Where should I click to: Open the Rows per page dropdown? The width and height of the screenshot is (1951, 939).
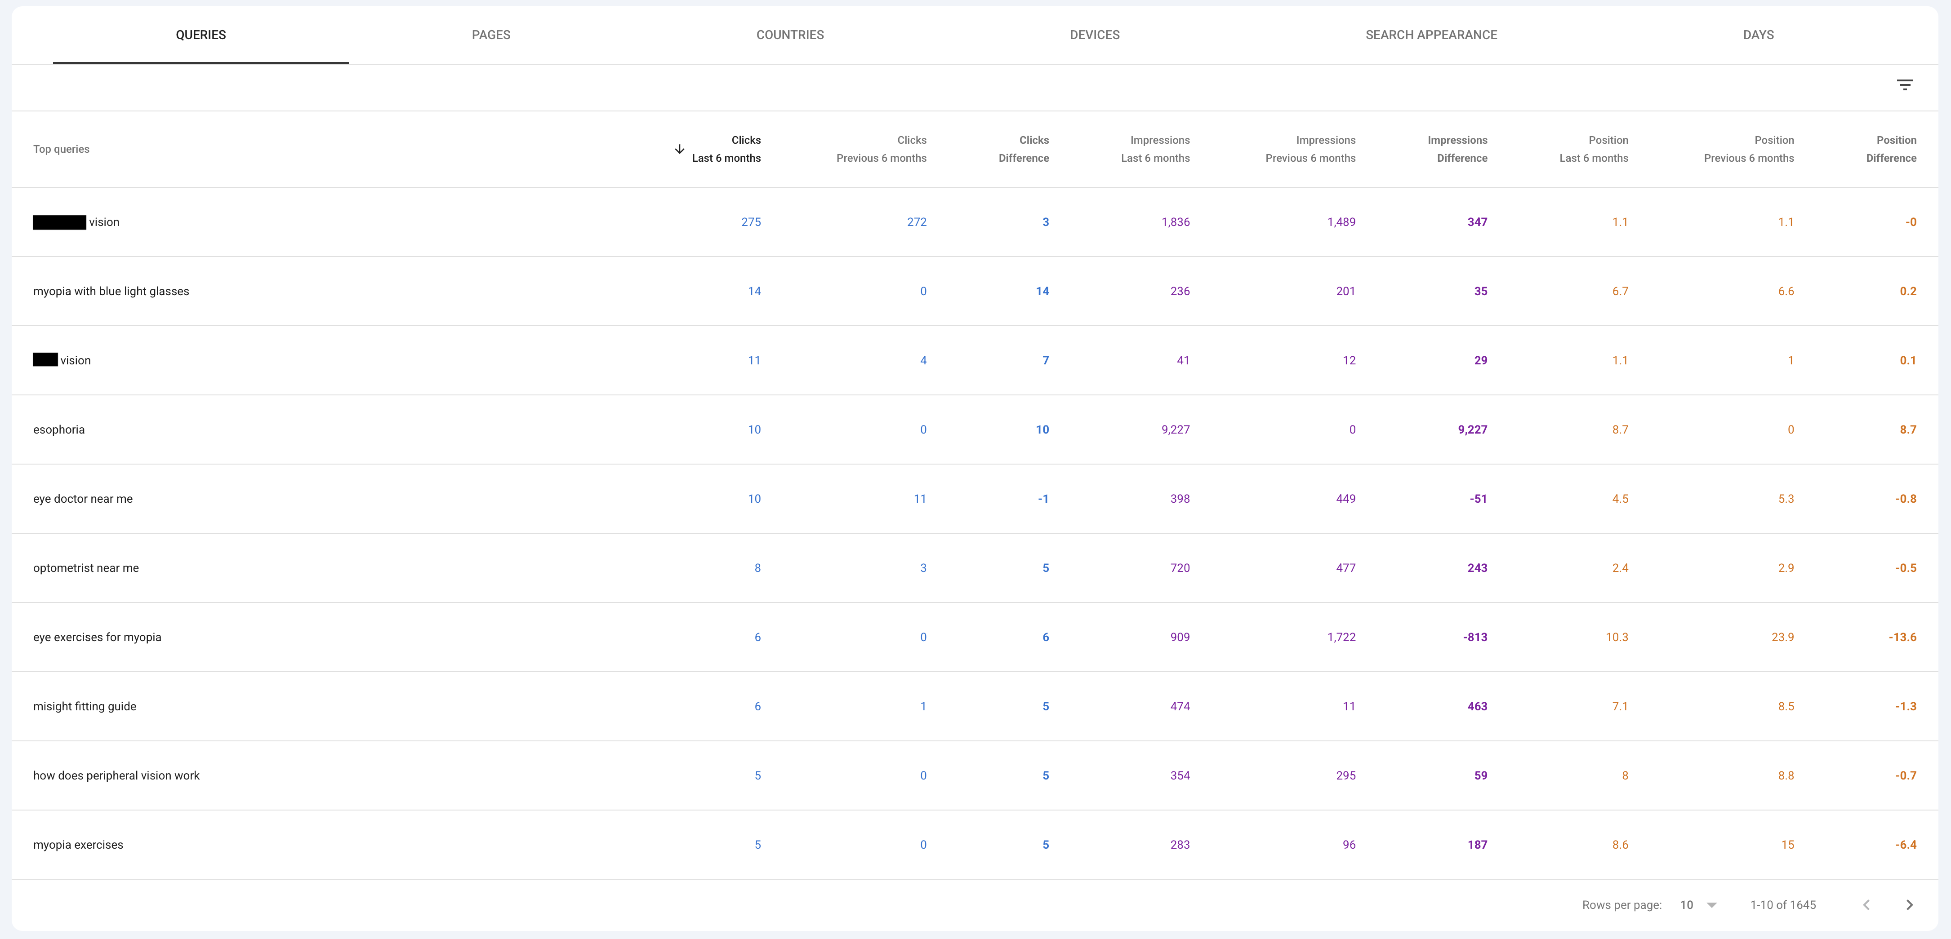point(1698,905)
